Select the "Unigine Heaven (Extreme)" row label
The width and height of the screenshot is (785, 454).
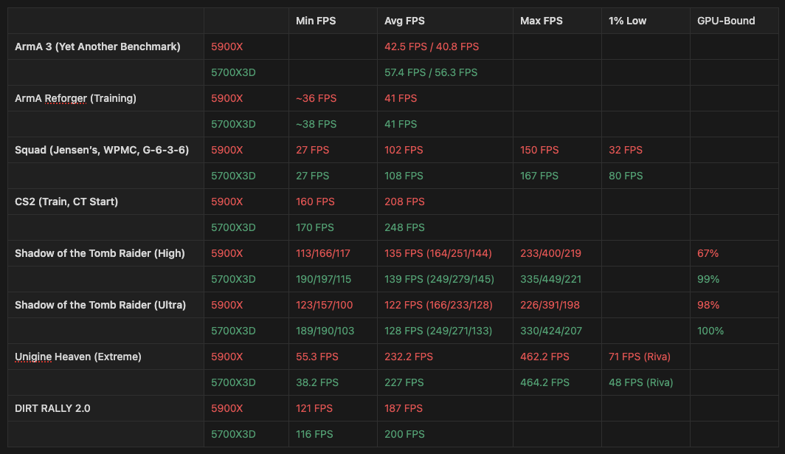coord(78,357)
